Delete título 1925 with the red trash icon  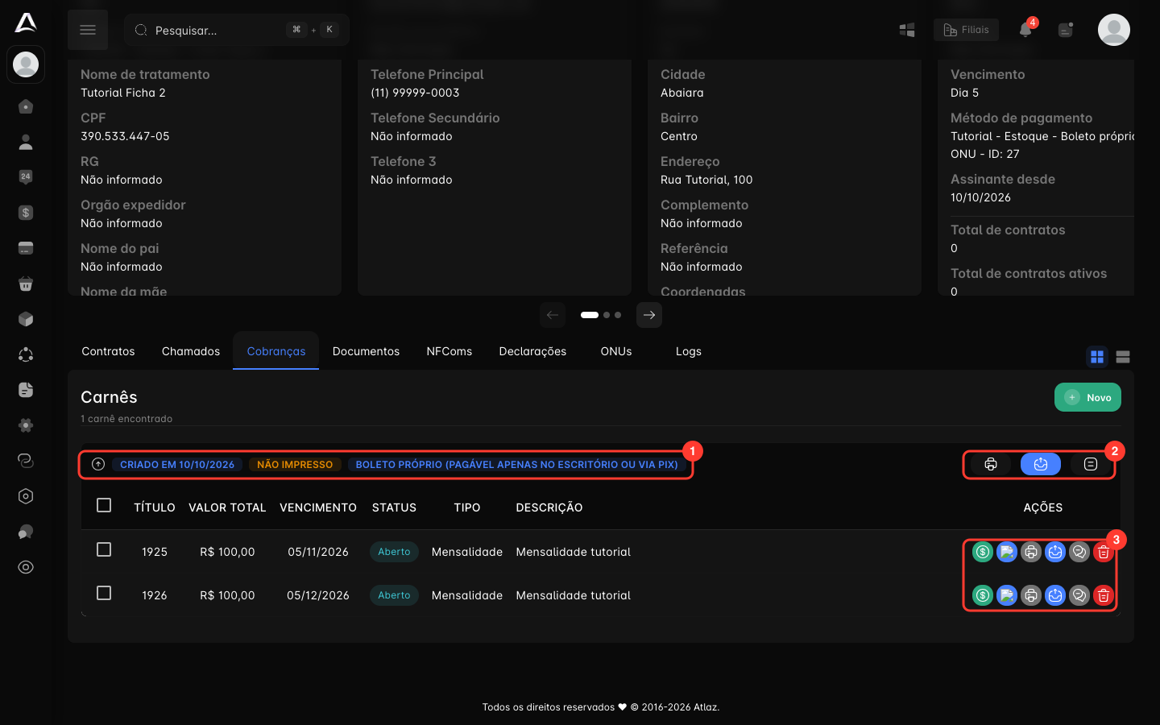point(1104,552)
